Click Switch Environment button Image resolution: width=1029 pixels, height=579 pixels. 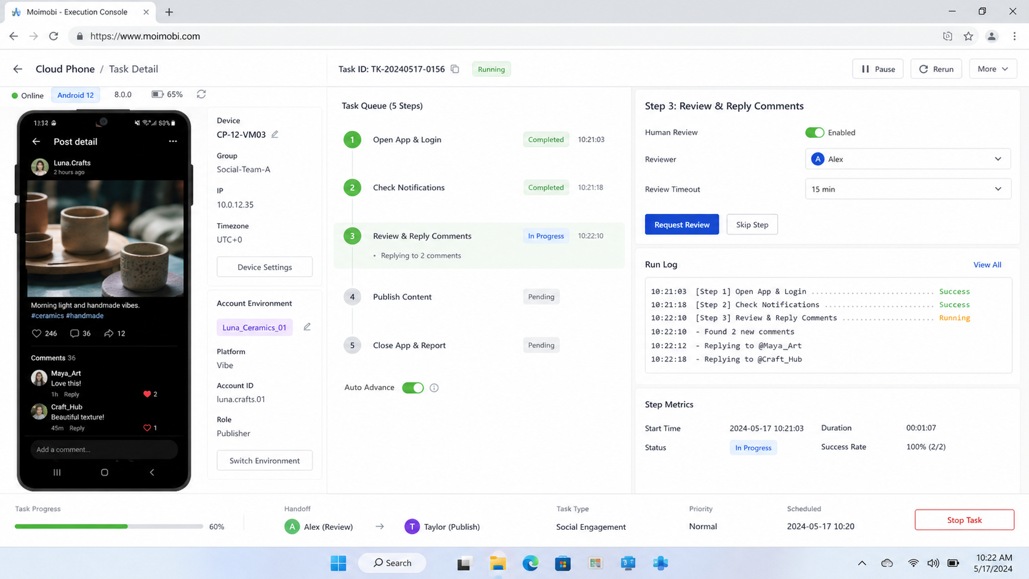pos(265,460)
